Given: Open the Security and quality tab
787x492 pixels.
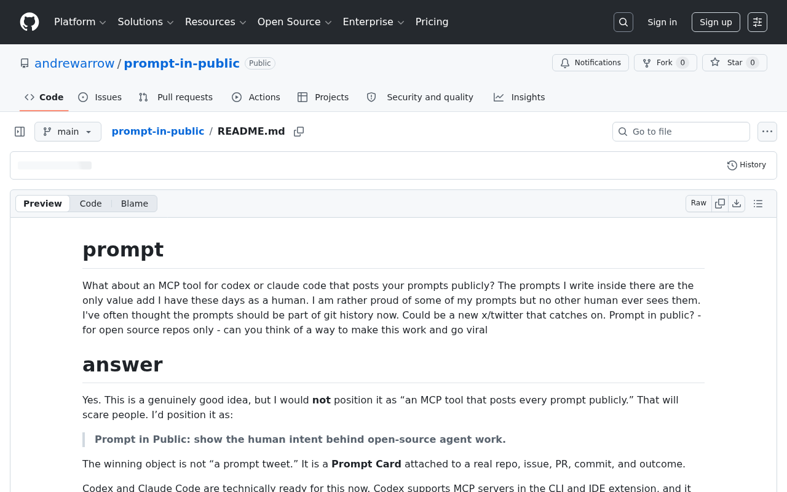Looking at the screenshot, I should click(x=421, y=97).
